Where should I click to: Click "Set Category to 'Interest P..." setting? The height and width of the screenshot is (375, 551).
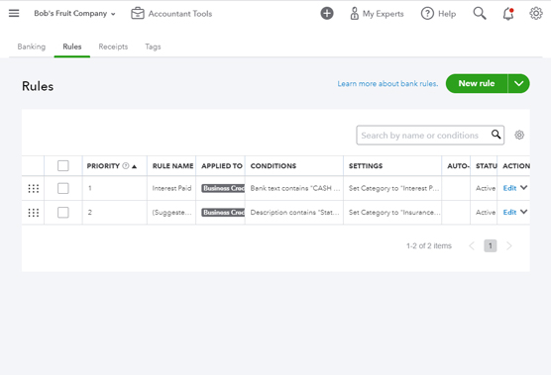click(x=393, y=188)
